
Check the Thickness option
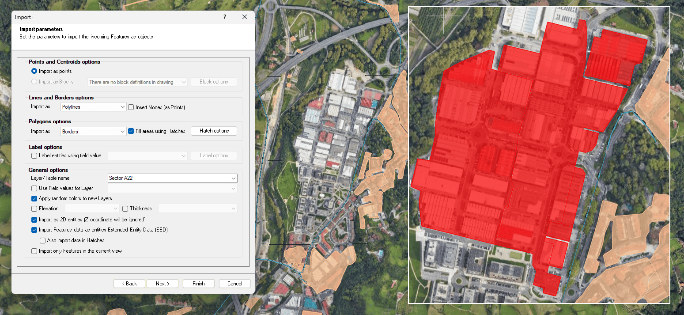125,209
